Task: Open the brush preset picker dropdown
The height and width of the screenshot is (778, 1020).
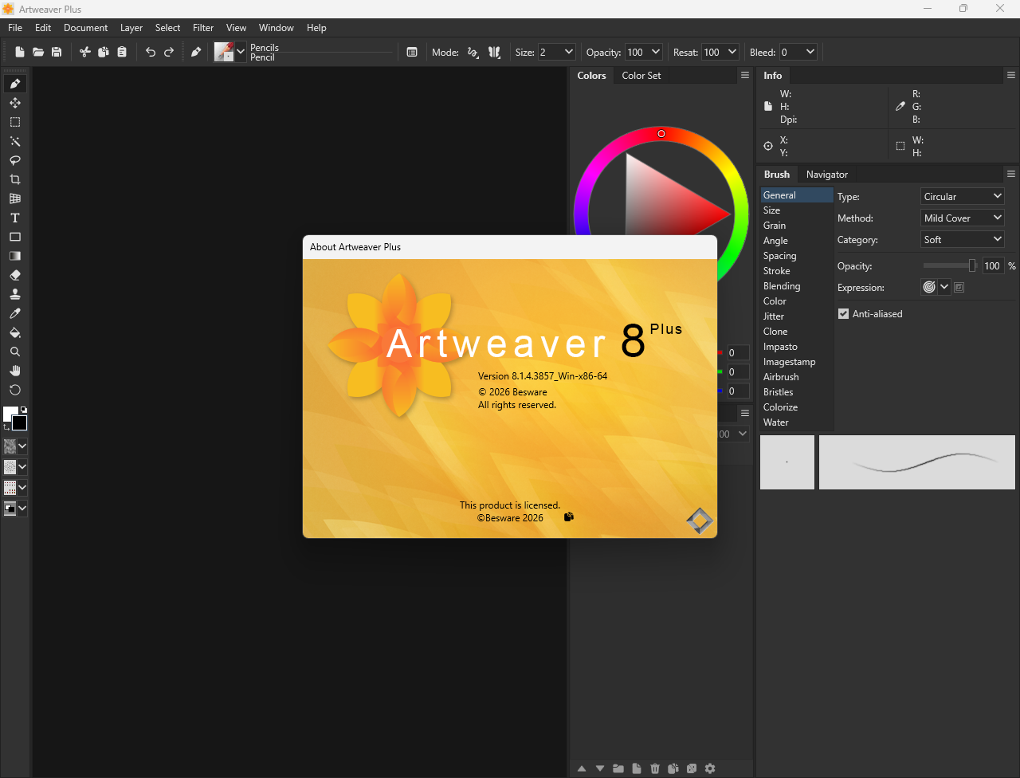Action: 241,52
